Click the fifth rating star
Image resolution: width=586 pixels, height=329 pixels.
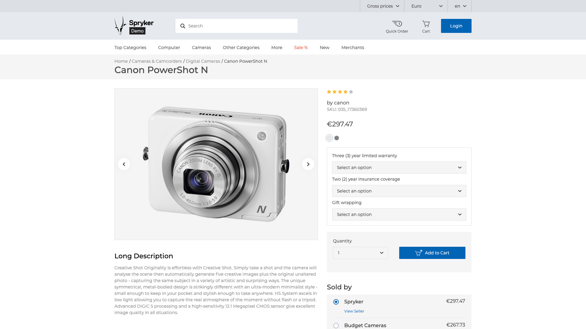coord(351,92)
